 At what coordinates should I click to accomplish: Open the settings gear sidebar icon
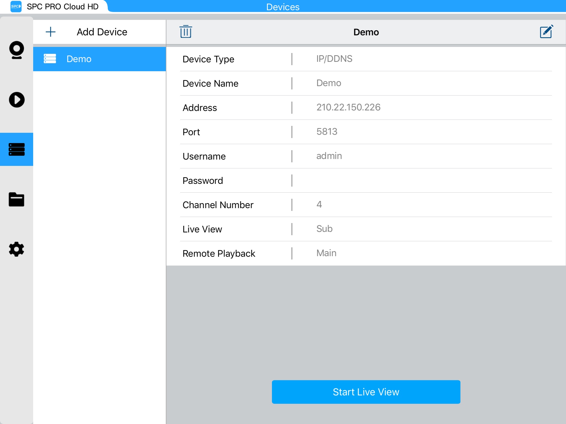pyautogui.click(x=17, y=249)
